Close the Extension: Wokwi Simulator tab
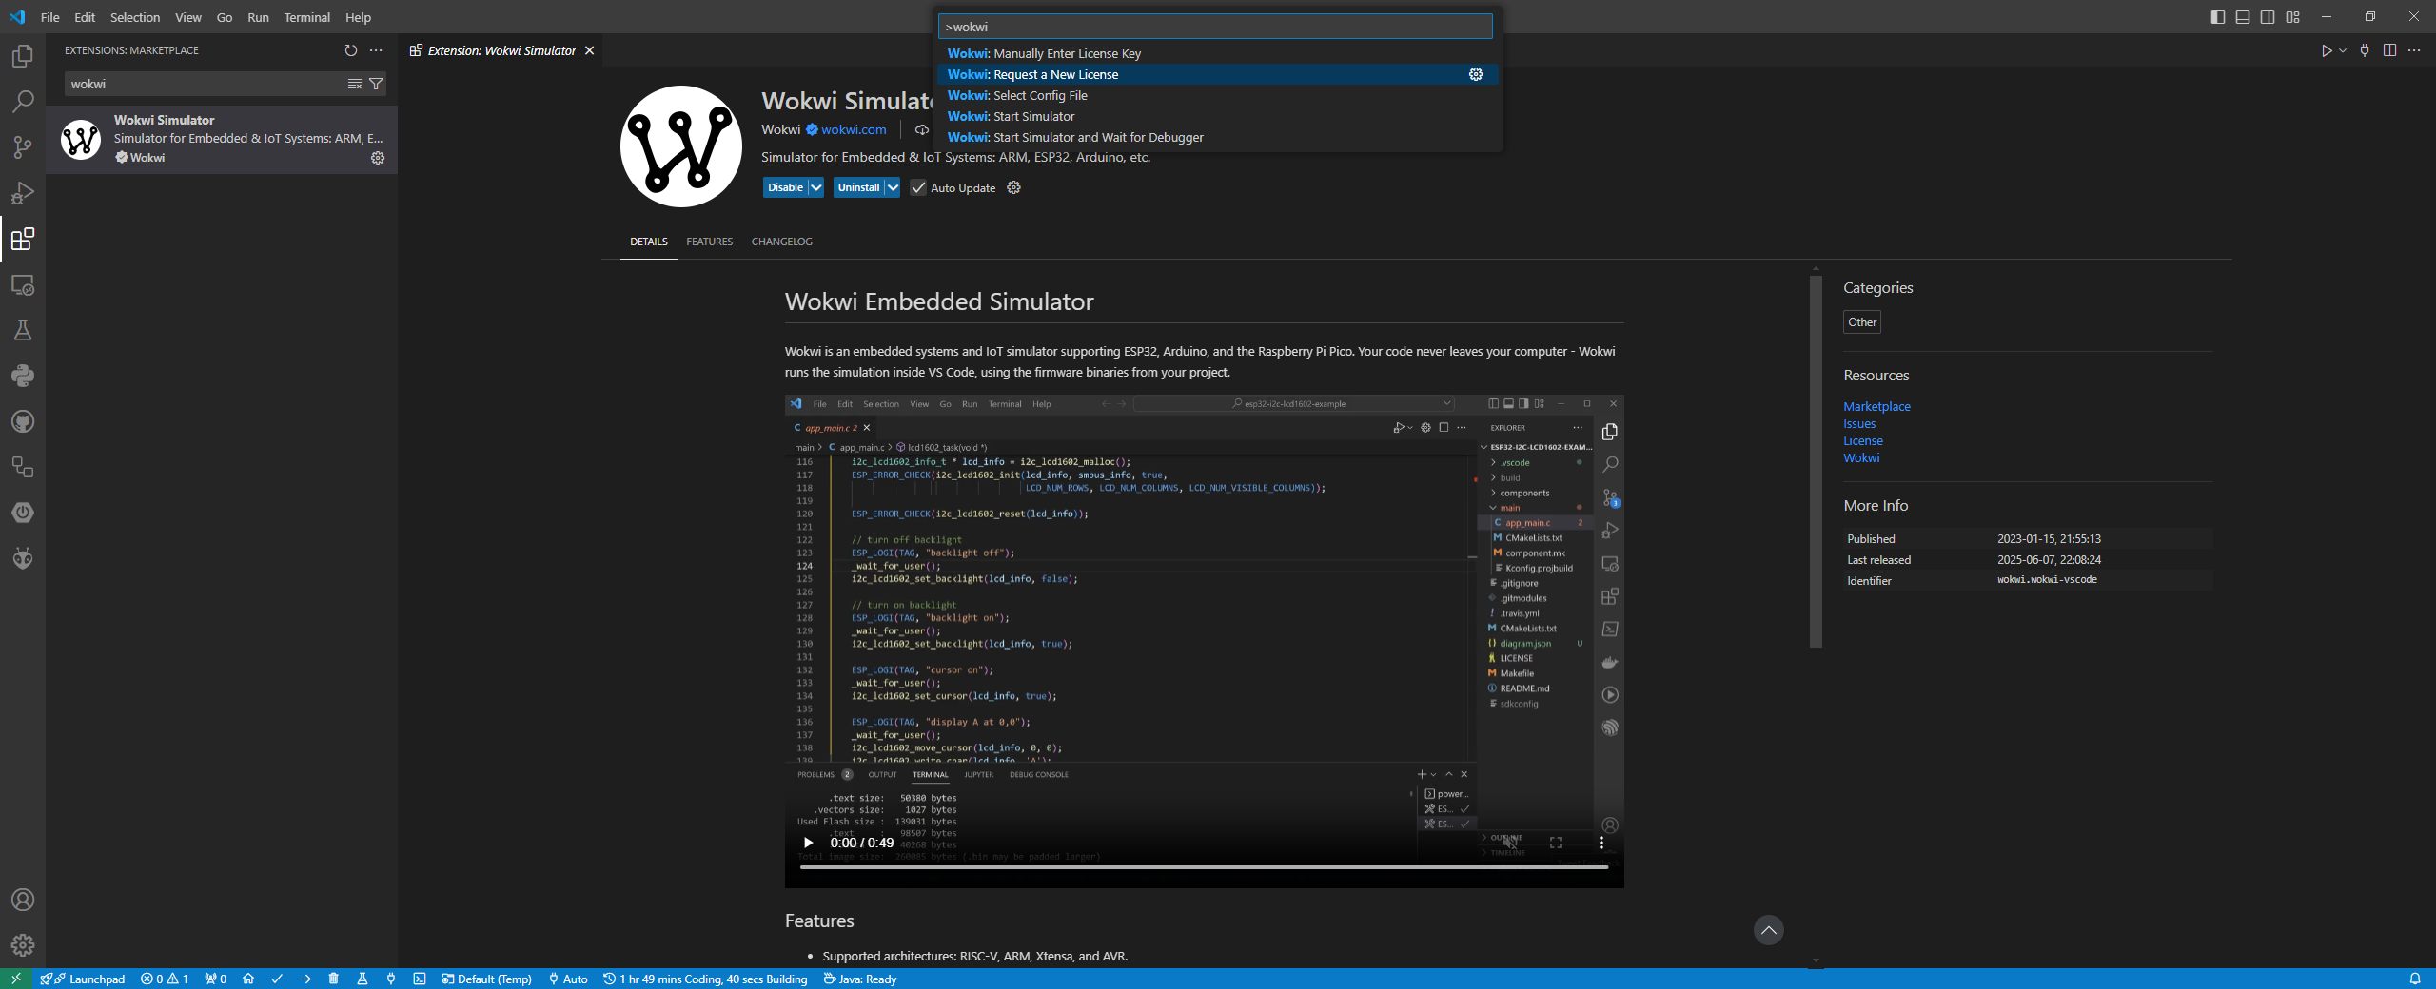This screenshot has height=989, width=2436. pyautogui.click(x=590, y=50)
